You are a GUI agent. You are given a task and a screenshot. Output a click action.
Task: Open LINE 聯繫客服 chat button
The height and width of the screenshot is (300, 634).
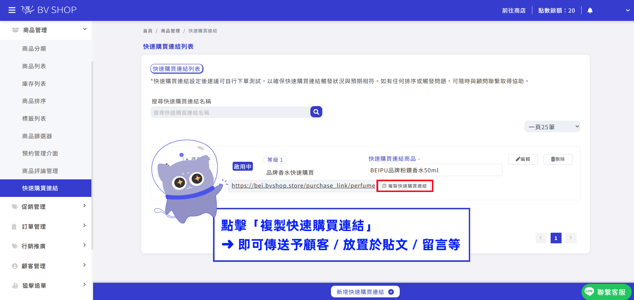606,292
